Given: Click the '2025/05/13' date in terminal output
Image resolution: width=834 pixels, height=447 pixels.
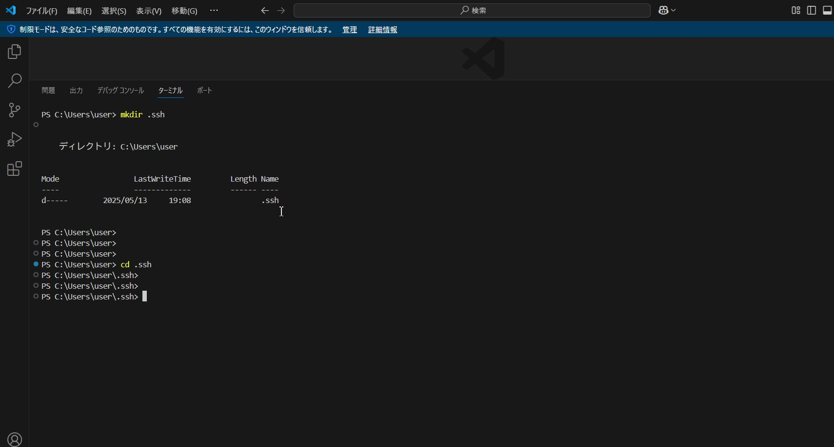Looking at the screenshot, I should pos(125,201).
